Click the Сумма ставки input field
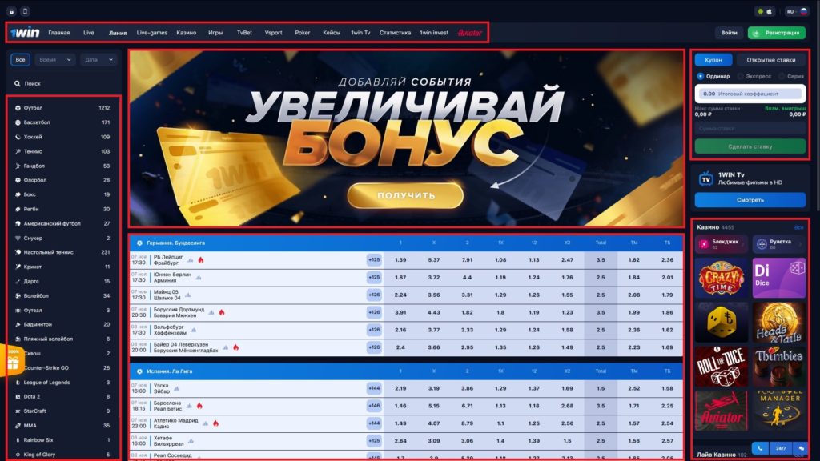The image size is (820, 461). [x=750, y=129]
